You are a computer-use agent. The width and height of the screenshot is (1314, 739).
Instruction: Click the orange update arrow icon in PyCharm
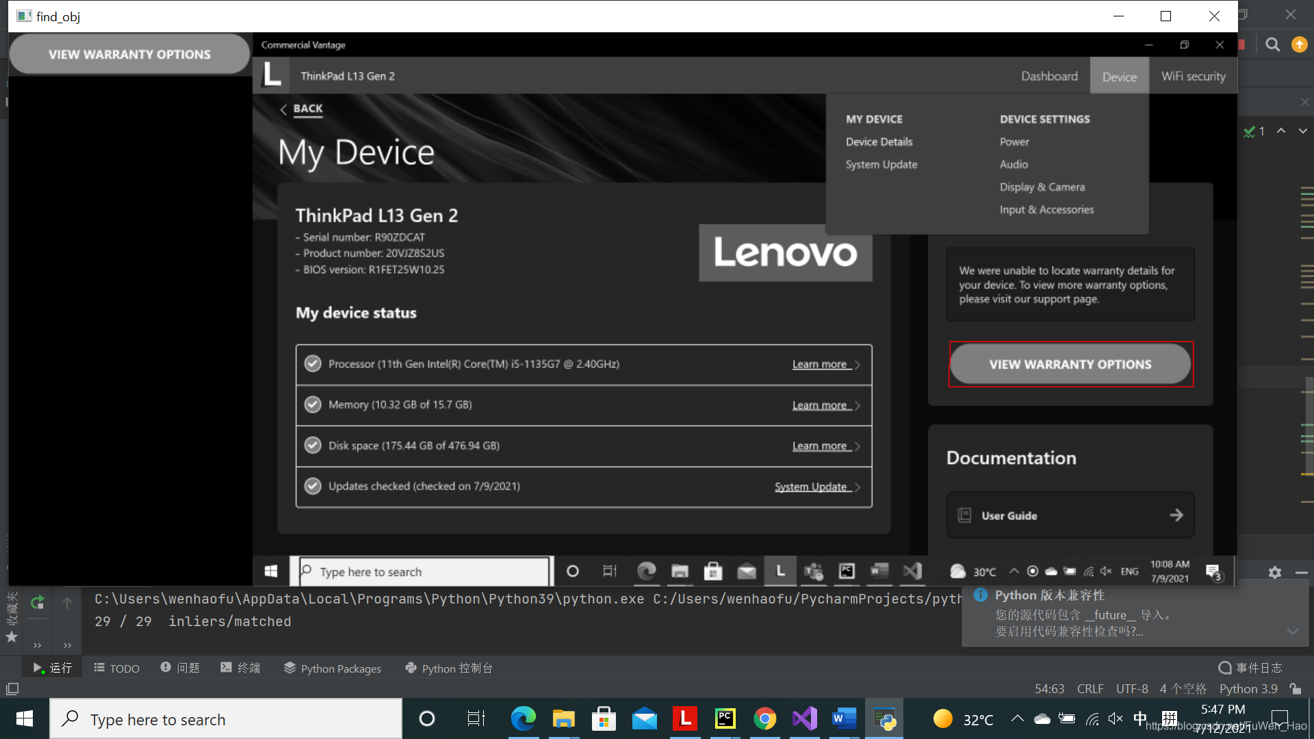coord(1299,45)
